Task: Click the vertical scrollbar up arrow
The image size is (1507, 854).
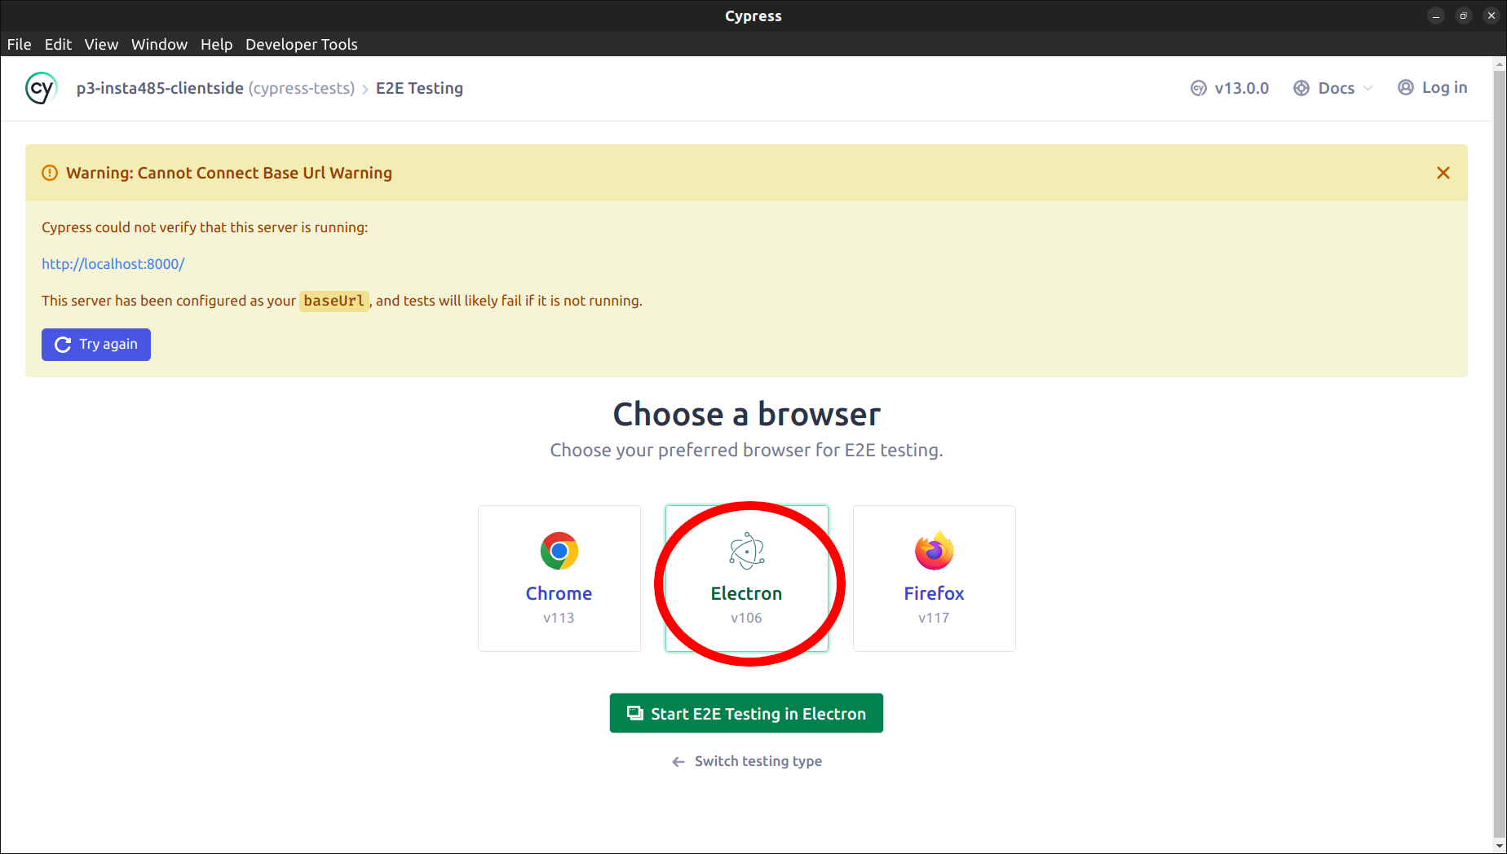Action: point(1500,64)
